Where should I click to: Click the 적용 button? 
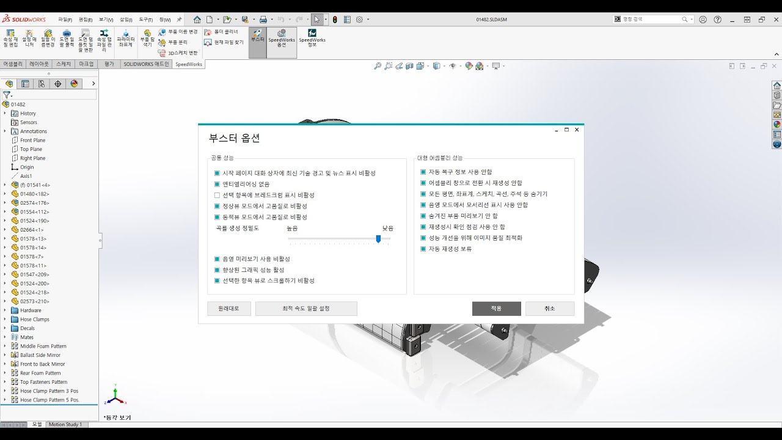pyautogui.click(x=496, y=309)
